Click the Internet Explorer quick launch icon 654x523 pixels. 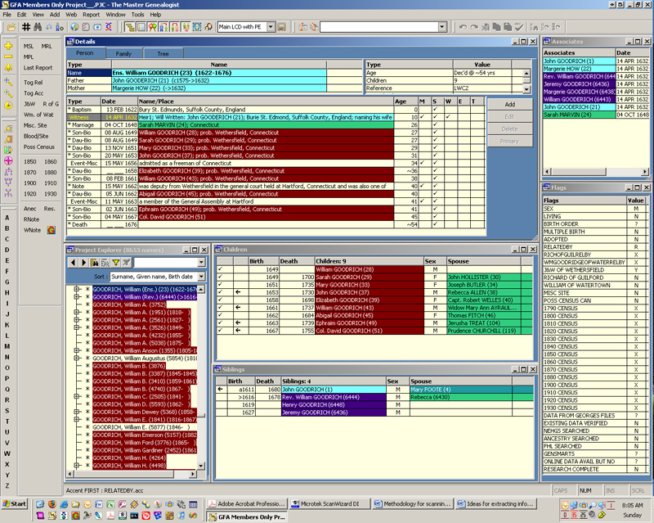(64, 504)
